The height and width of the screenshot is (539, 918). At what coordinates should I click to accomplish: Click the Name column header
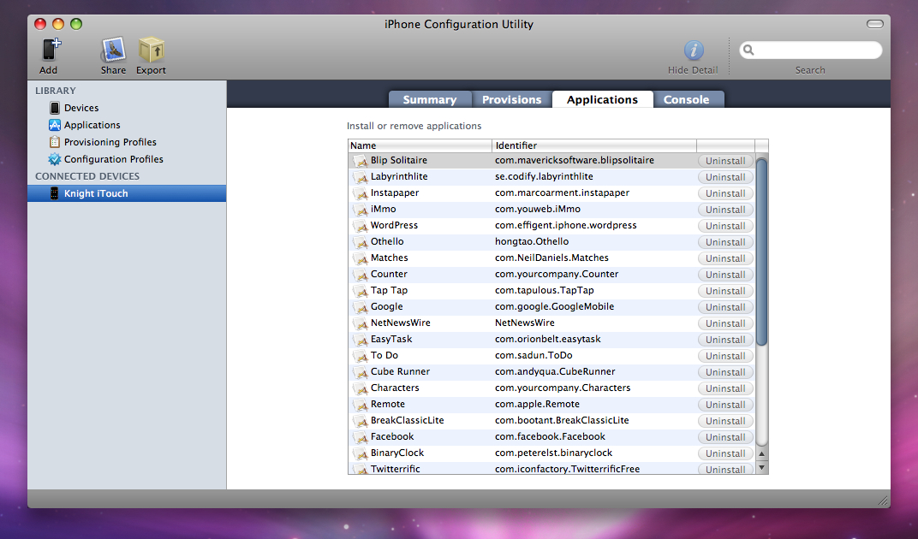tap(420, 145)
